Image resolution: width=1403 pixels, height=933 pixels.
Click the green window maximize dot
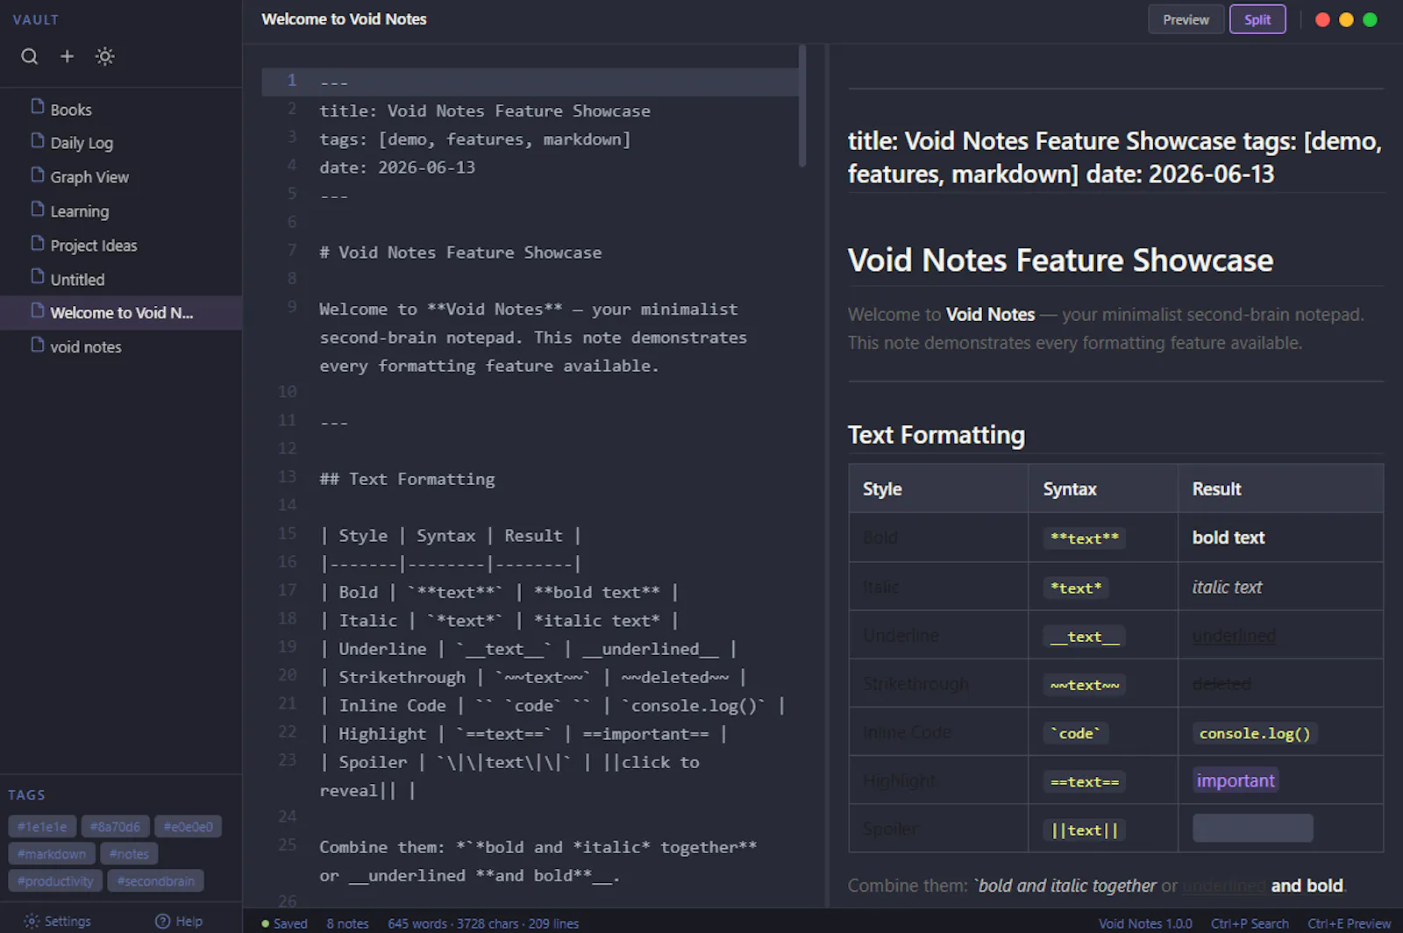[1370, 19]
